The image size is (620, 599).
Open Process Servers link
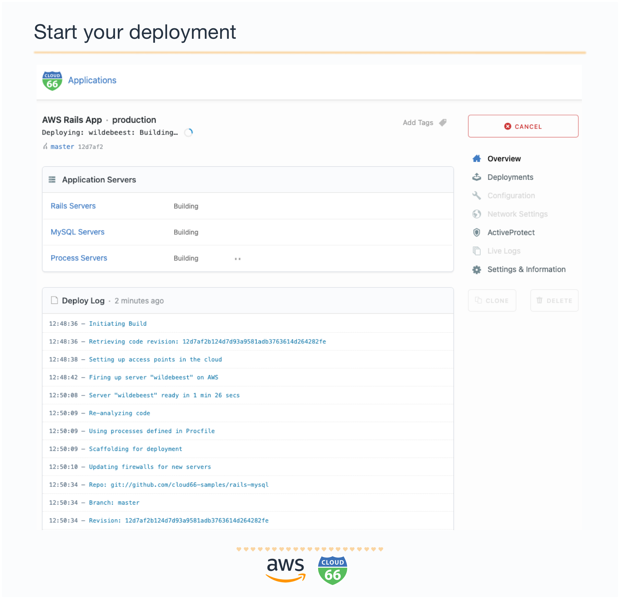79,258
